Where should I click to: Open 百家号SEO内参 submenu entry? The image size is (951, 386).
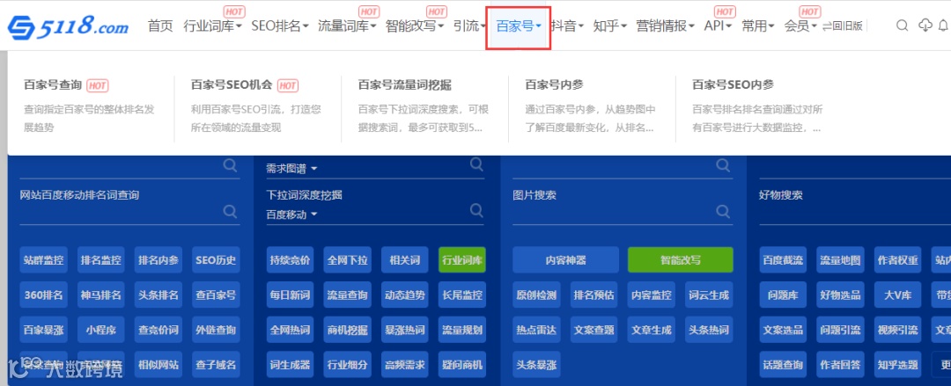[x=734, y=85]
